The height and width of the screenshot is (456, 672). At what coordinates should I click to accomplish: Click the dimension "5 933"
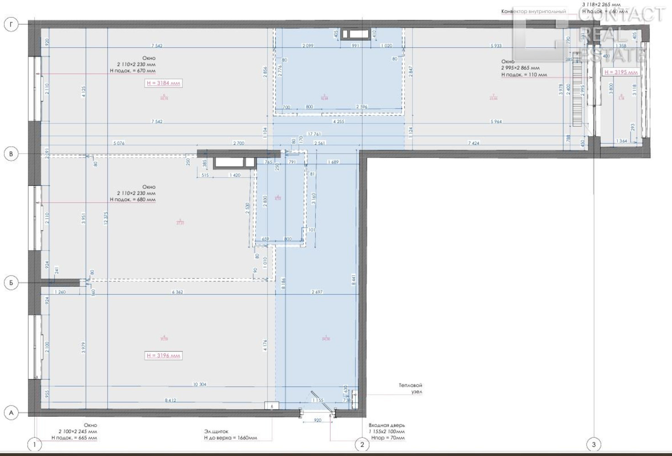point(496,46)
